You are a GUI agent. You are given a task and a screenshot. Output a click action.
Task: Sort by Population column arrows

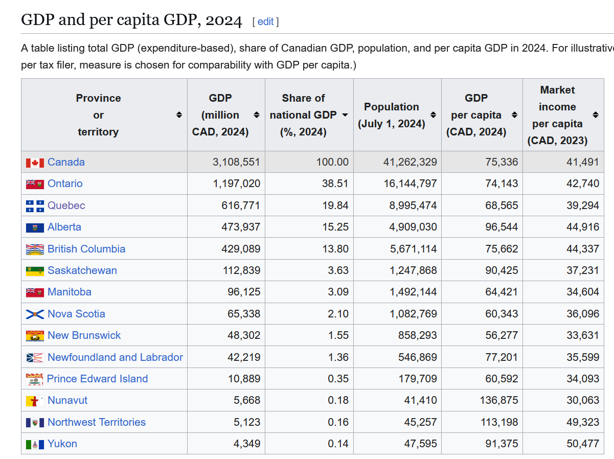click(x=433, y=115)
